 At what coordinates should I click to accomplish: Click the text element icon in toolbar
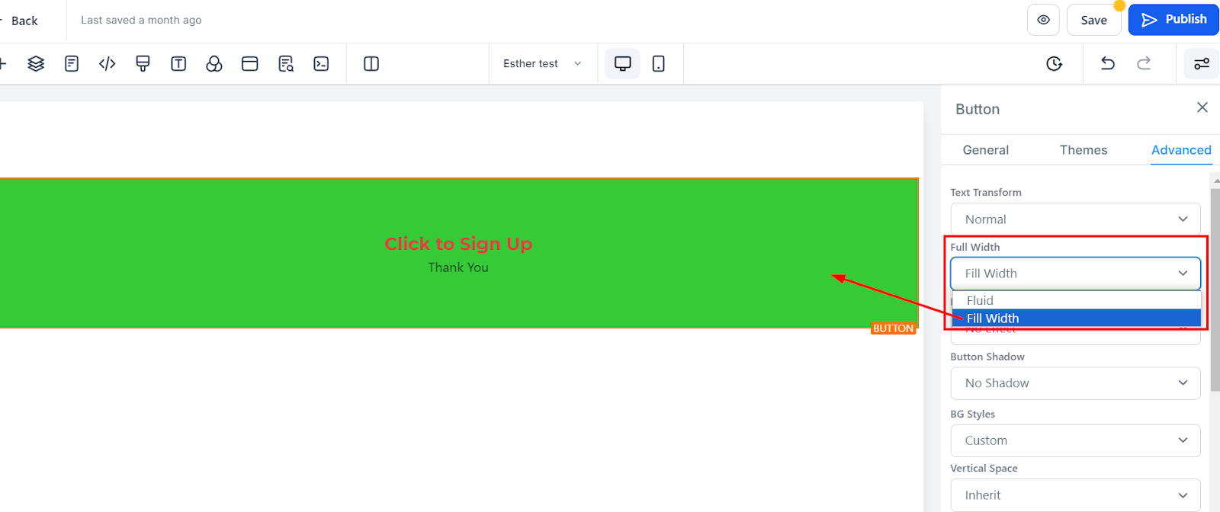coord(178,64)
